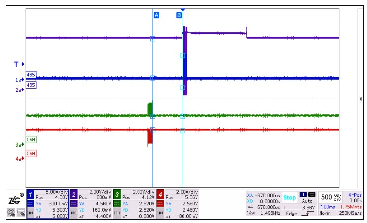Open channel 2 10:1 probe ratio setting
This screenshot has width=367, height=223.
tap(74, 213)
